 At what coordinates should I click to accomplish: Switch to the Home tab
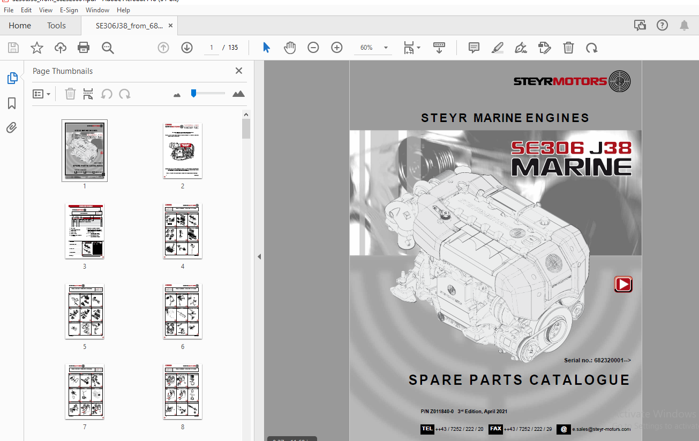tap(20, 25)
